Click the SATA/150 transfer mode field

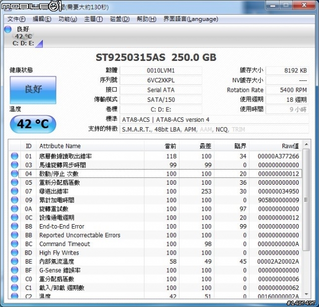coord(161,100)
